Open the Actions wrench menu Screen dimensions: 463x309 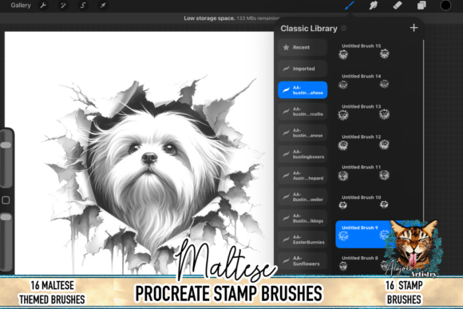tap(43, 6)
